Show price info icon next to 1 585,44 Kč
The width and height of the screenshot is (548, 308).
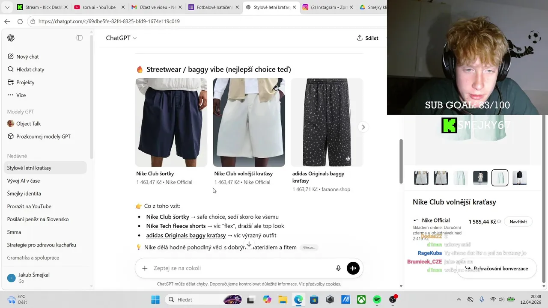(x=499, y=222)
